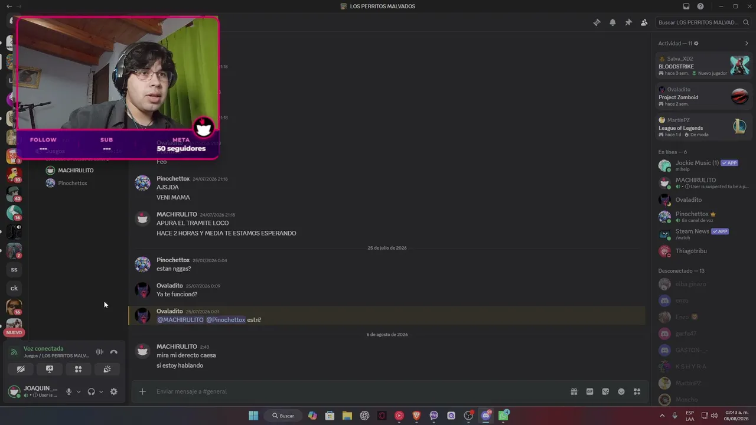The width and height of the screenshot is (756, 425).
Task: Jump to new server activity via NUEVO
Action: [14, 332]
